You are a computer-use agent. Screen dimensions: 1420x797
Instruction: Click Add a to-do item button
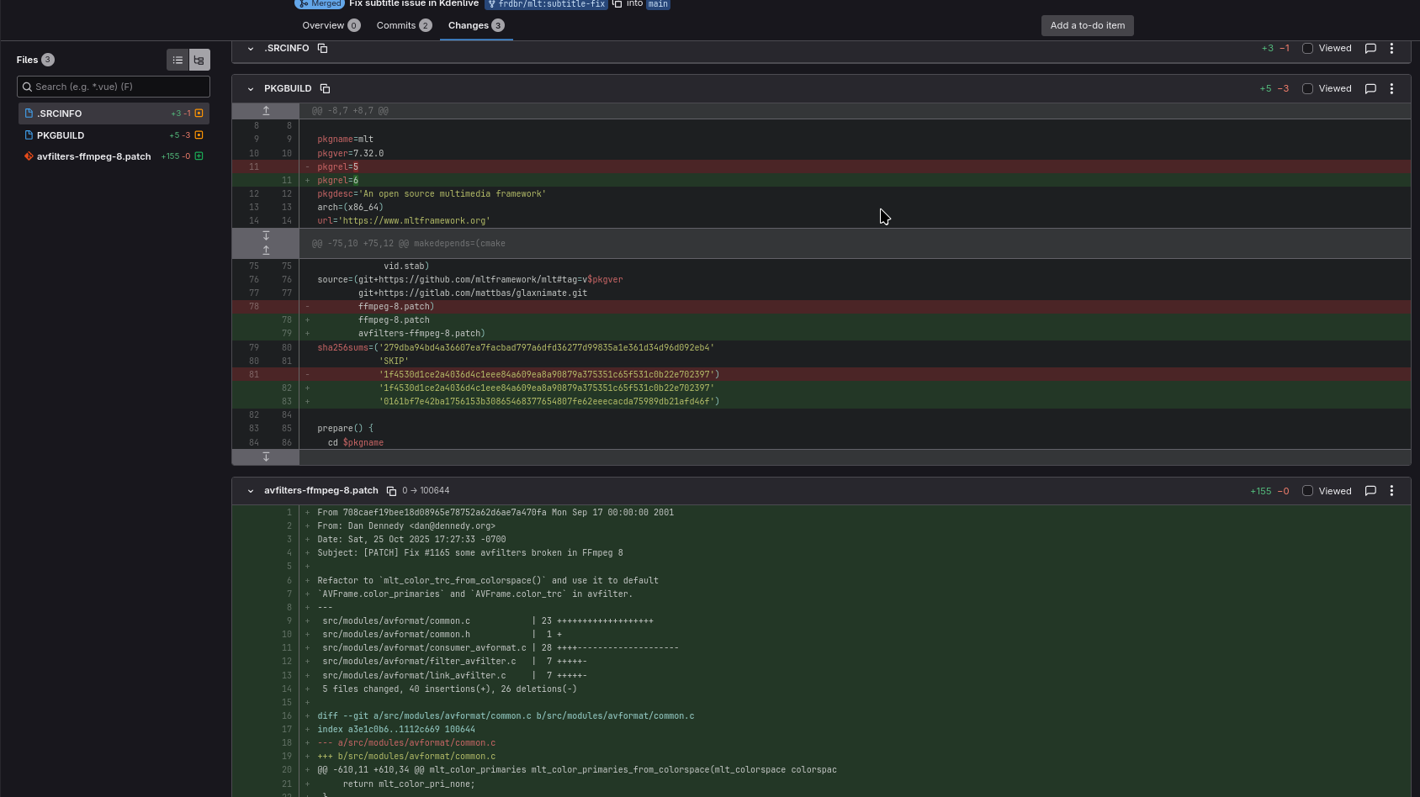click(1087, 25)
